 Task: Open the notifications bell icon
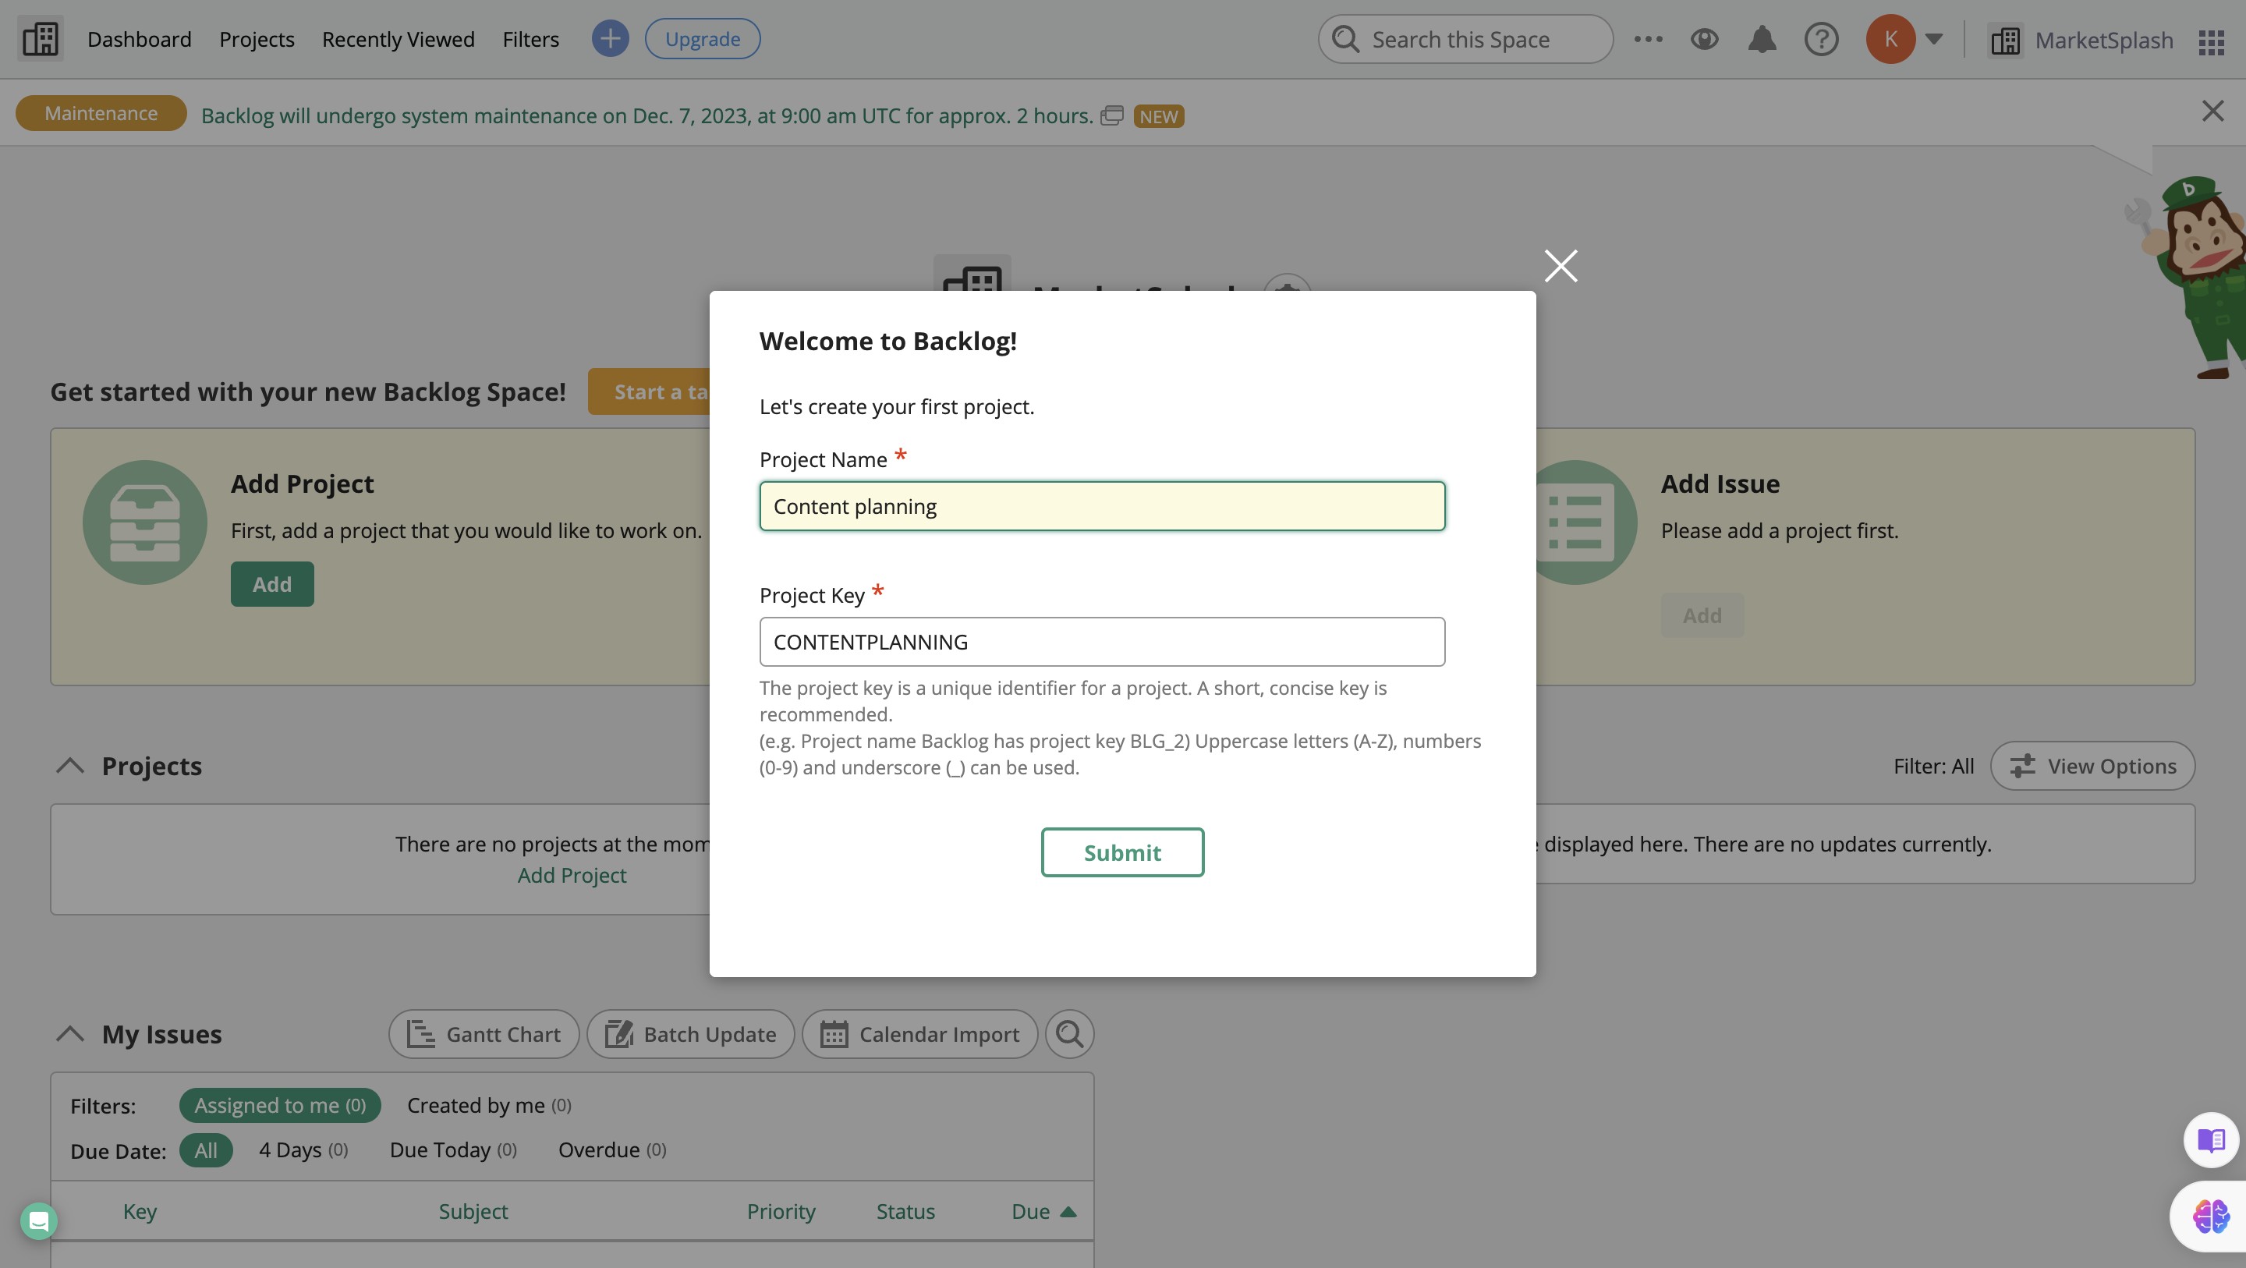[1761, 39]
